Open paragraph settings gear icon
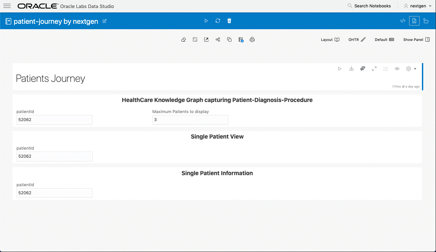 (x=408, y=69)
